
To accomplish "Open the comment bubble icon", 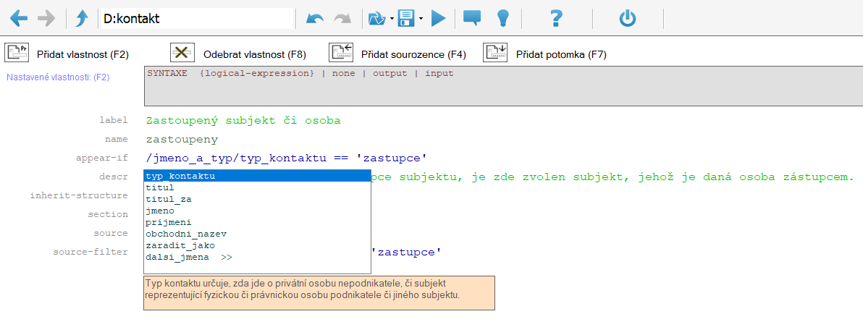I will [472, 18].
